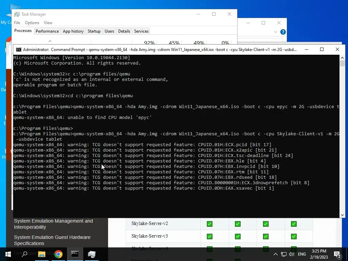Open taskbar search magnifier
The image size is (348, 261).
pos(24,254)
